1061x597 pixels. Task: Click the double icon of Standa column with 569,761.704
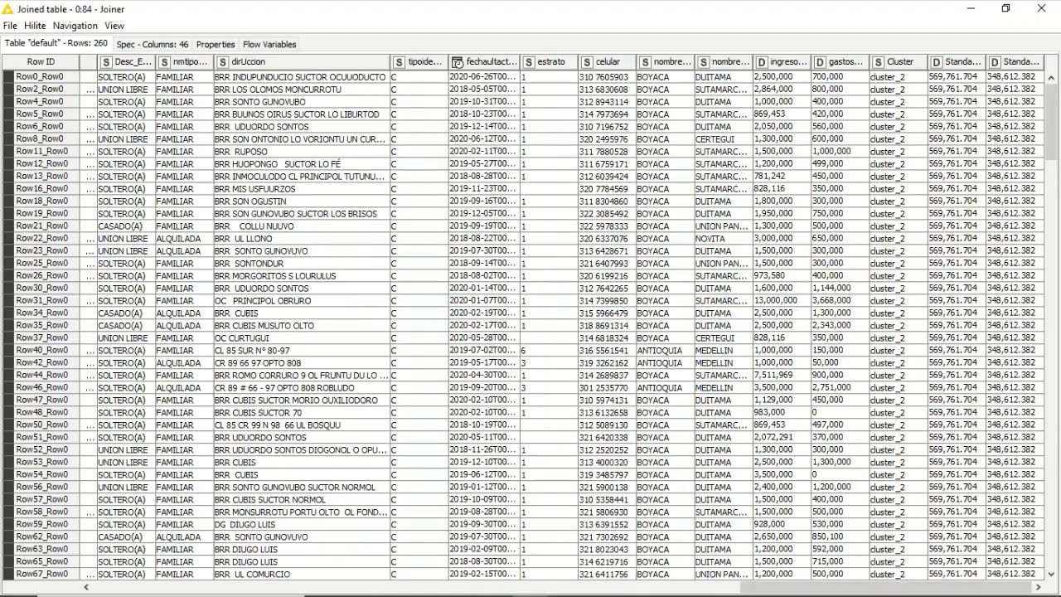coord(937,62)
